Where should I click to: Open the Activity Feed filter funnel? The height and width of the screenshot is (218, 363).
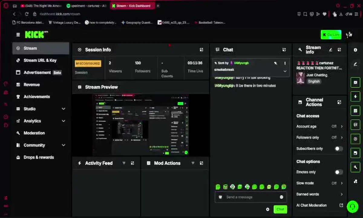pyautogui.click(x=124, y=163)
